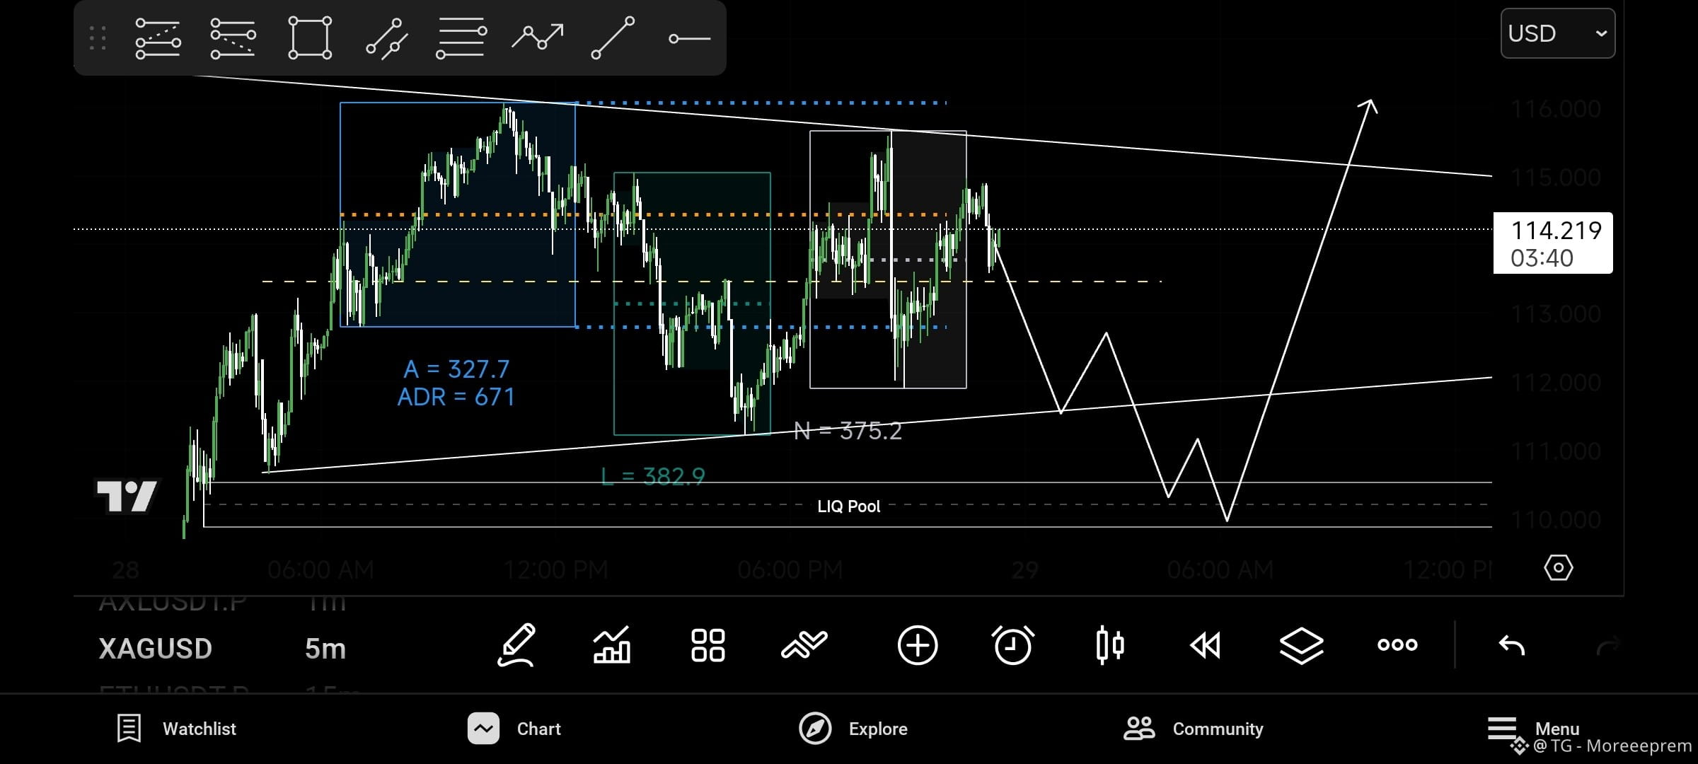Tap the 12:00 PM time axis label
1698x764 pixels.
coord(556,569)
